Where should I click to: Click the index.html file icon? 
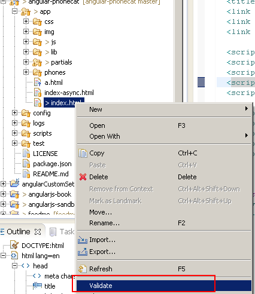coord(37,103)
